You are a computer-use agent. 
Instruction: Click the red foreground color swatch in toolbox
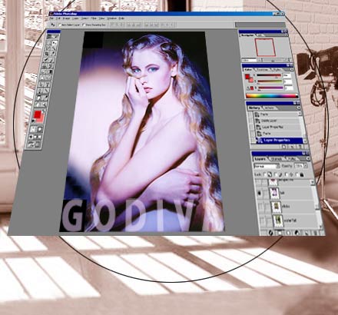point(38,114)
